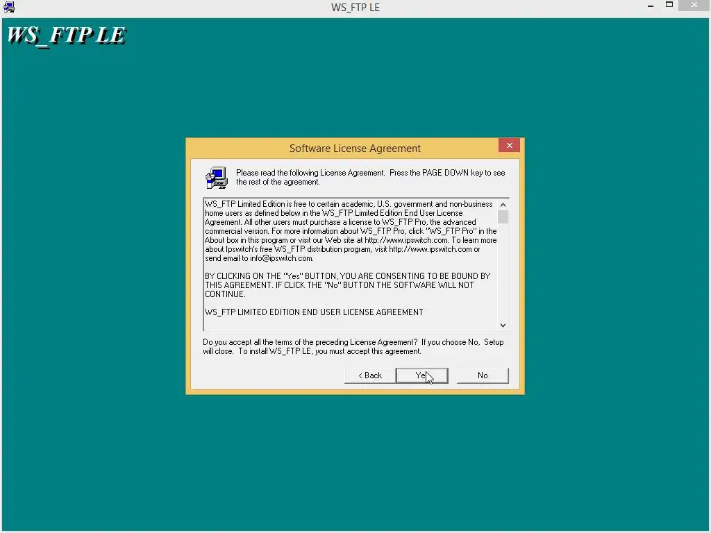The image size is (711, 533).
Task: Click the 'Do you accept all the terms' text
Action: [x=353, y=347]
